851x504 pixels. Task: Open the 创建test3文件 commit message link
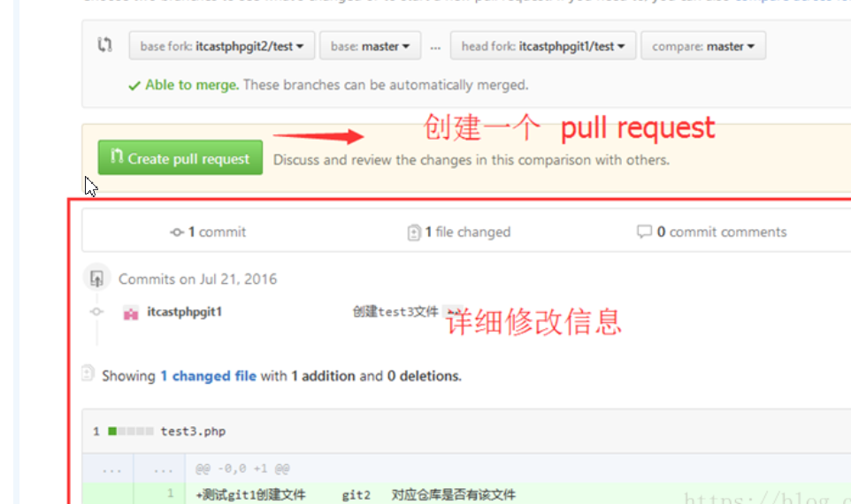pyautogui.click(x=395, y=312)
